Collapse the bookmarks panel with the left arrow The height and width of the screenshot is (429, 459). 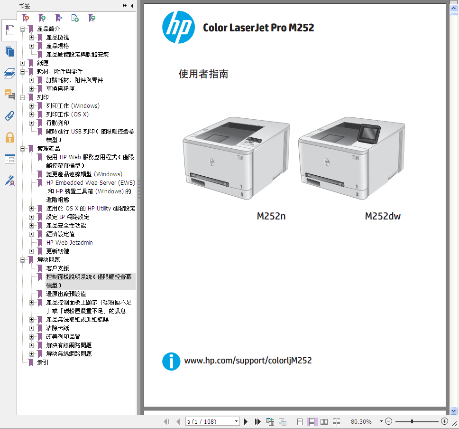point(132,6)
